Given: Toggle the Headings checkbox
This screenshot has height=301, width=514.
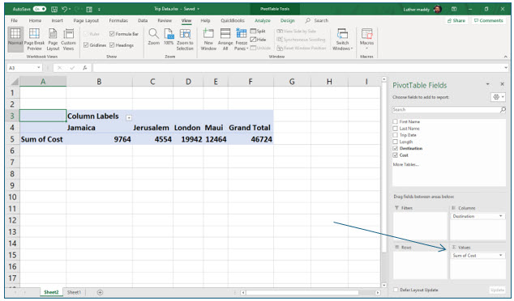Looking at the screenshot, I should [112, 45].
